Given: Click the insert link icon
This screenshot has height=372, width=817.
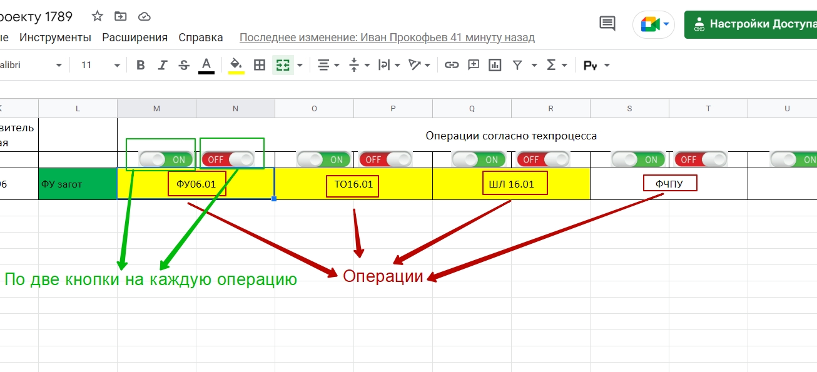Looking at the screenshot, I should 452,65.
